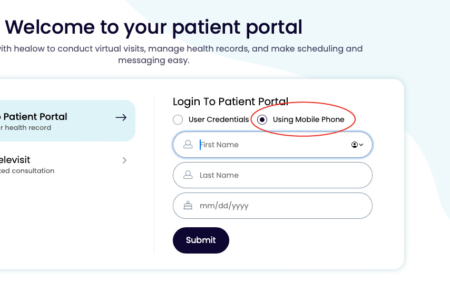Click the Login To Patient Portal heading
The width and height of the screenshot is (450, 283).
tap(230, 102)
